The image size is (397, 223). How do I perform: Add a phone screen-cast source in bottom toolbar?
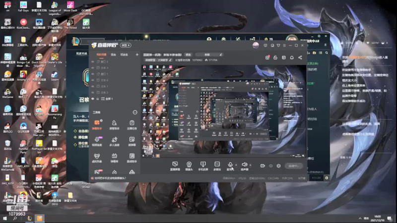203,166
